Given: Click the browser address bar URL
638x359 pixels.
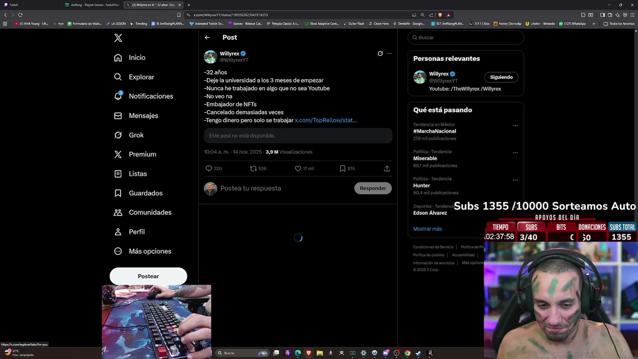Looking at the screenshot, I should click(x=231, y=15).
